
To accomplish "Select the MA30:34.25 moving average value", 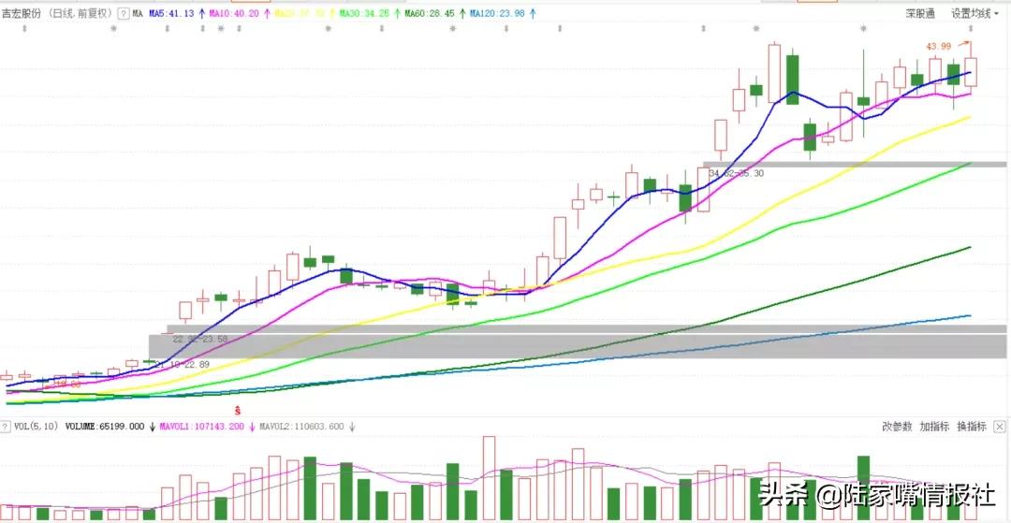I will click(x=364, y=13).
